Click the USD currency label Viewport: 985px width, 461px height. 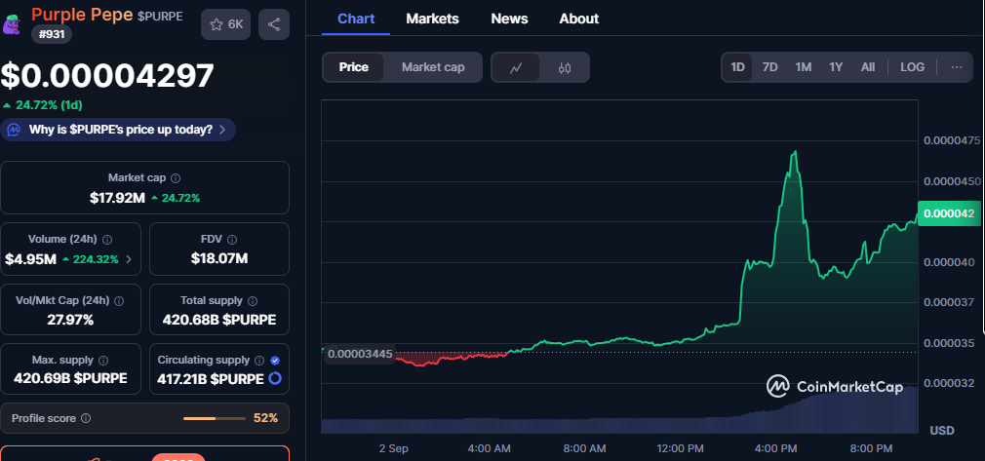coord(942,430)
